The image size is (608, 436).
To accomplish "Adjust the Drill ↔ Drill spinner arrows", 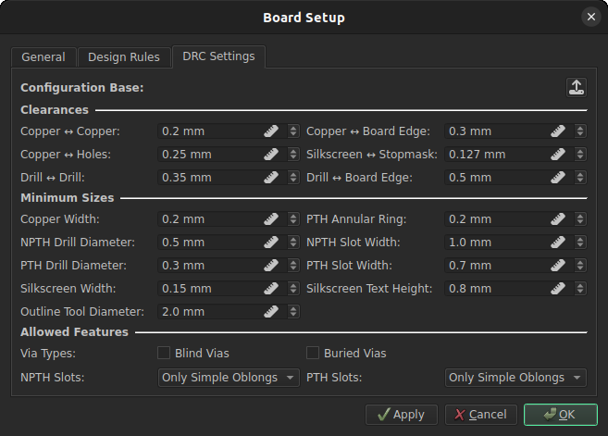I will click(x=293, y=178).
